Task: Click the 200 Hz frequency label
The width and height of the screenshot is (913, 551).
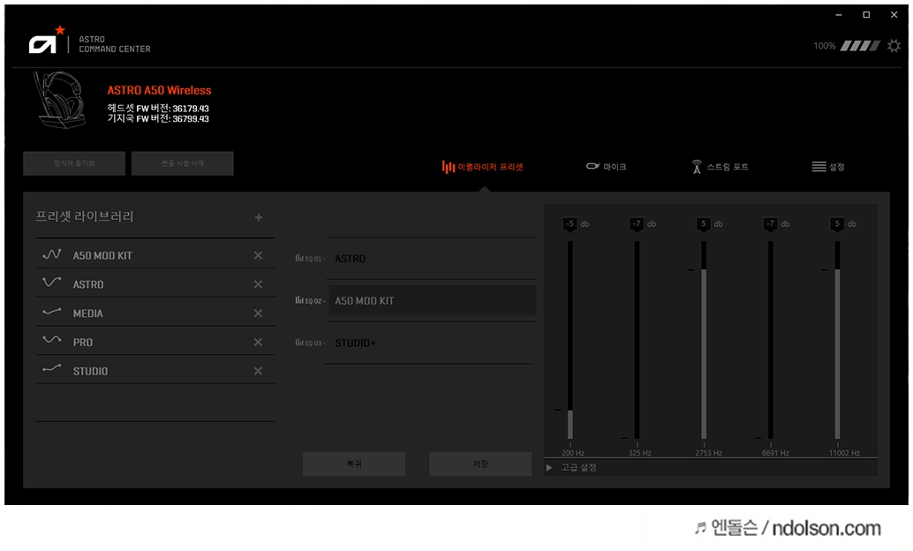Action: pos(573,453)
